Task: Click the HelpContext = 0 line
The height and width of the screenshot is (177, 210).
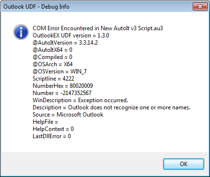Action: (53, 129)
